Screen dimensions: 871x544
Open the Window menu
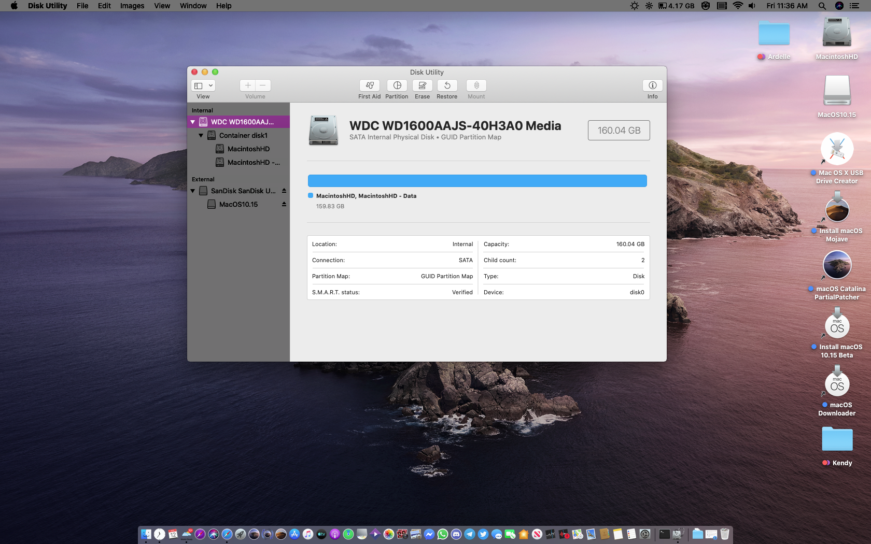tap(193, 6)
